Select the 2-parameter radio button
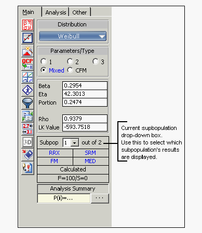The height and width of the screenshot is (233, 202). coord(70,62)
